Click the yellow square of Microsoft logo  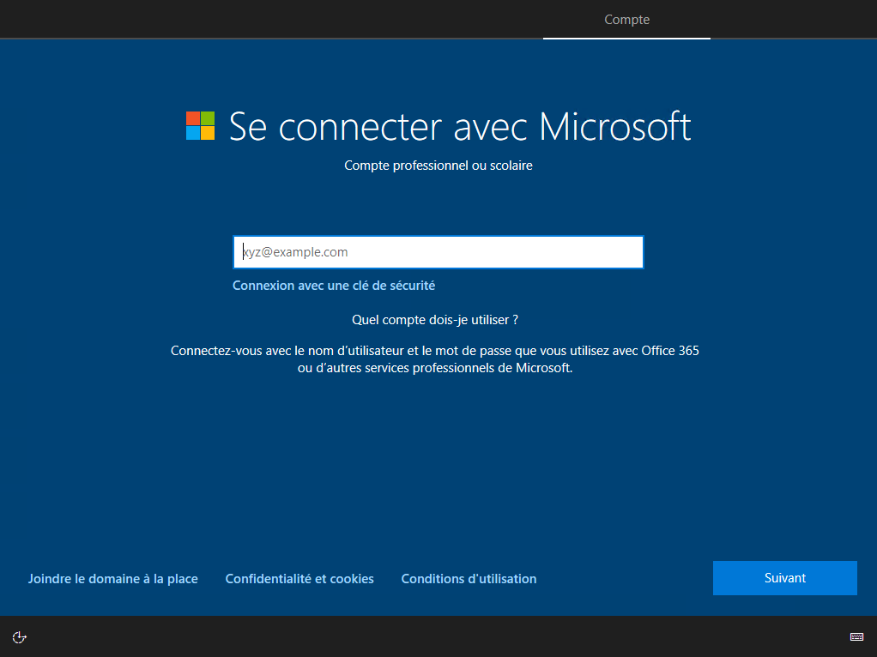(x=208, y=133)
